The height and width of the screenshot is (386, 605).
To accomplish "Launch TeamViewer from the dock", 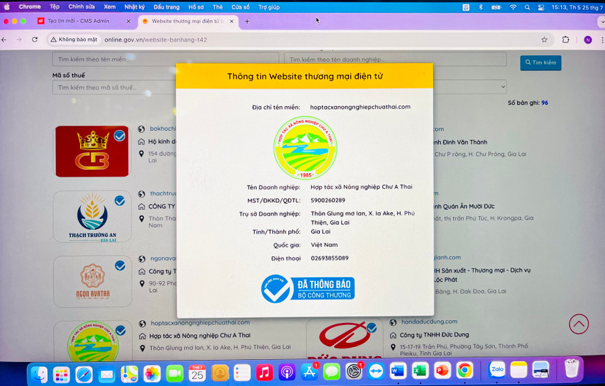I will [376, 372].
